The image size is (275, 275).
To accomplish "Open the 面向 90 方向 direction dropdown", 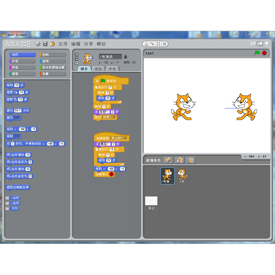I will pyautogui.click(x=20, y=111).
